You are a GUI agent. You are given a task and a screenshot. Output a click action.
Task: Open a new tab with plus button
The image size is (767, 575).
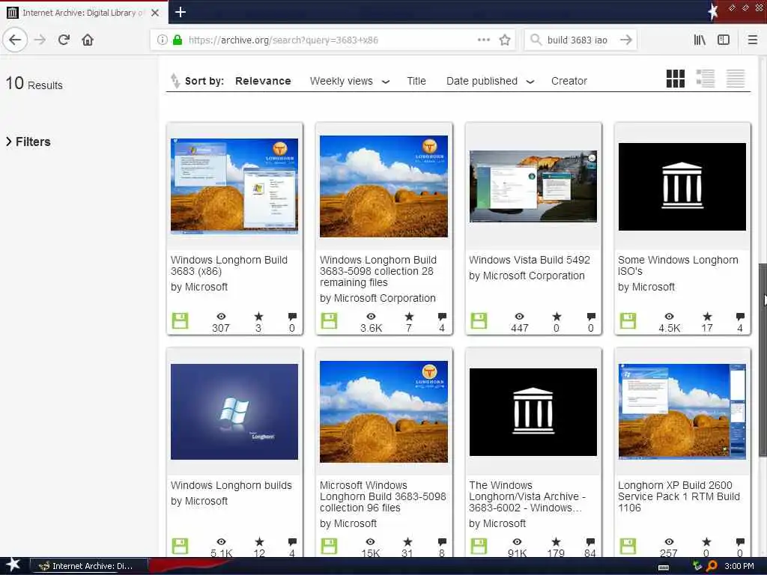click(x=180, y=12)
